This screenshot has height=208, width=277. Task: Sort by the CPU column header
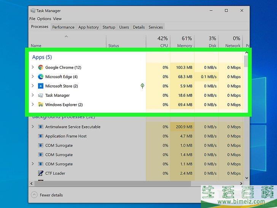point(158,42)
